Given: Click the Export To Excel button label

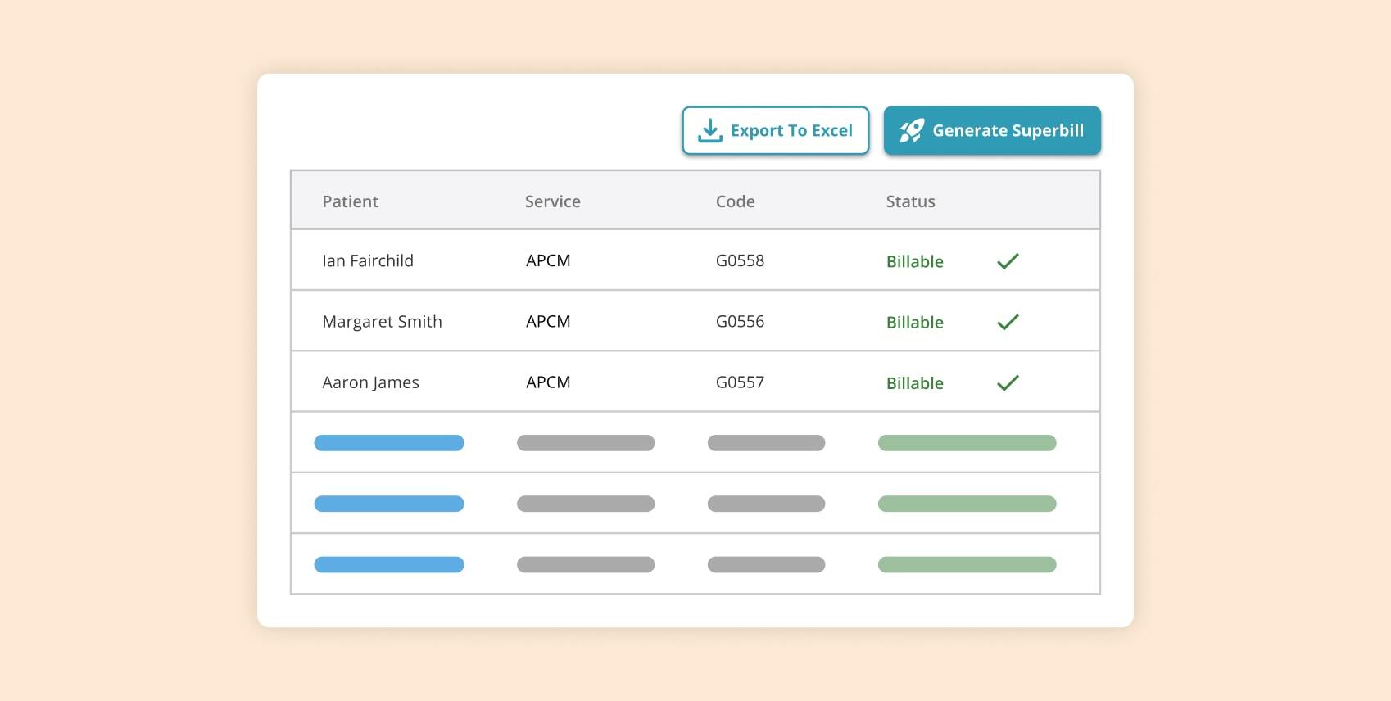Looking at the screenshot, I should pos(791,131).
